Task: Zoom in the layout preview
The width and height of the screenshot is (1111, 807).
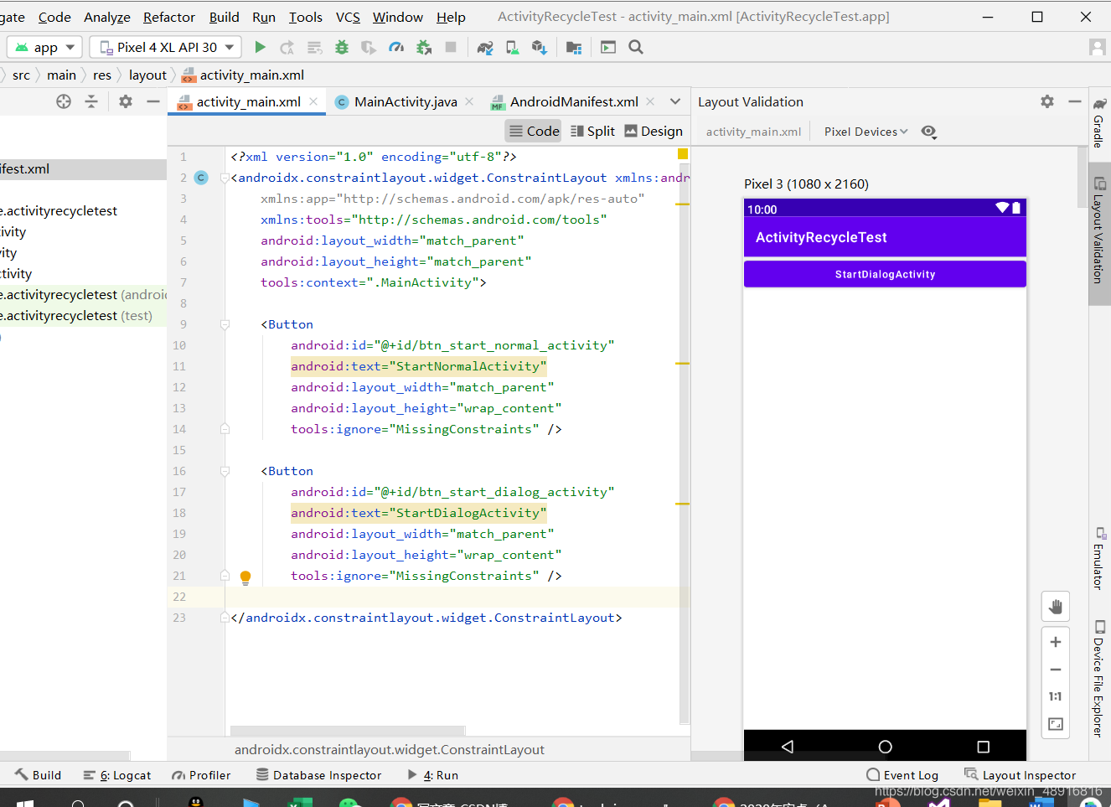Action: [x=1056, y=642]
